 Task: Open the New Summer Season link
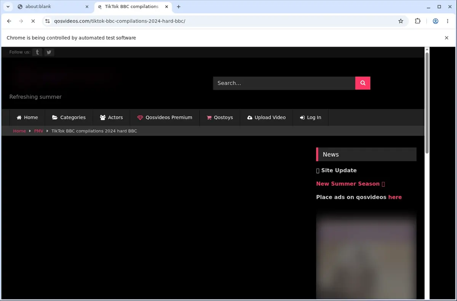coord(350,184)
